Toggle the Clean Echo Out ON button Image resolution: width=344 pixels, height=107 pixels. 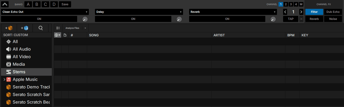(x=39, y=19)
